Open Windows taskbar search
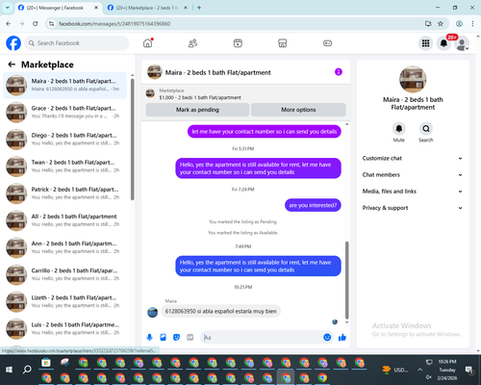481x385 pixels. point(27,370)
